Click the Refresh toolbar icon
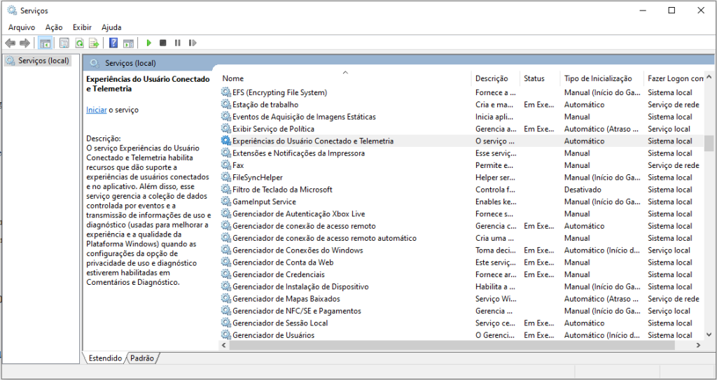This screenshot has width=717, height=380. point(80,43)
